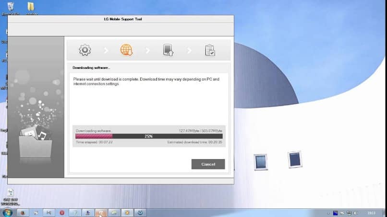Select the yellow folder desktop icon
This screenshot has height=217, width=387.
click(x=31, y=8)
